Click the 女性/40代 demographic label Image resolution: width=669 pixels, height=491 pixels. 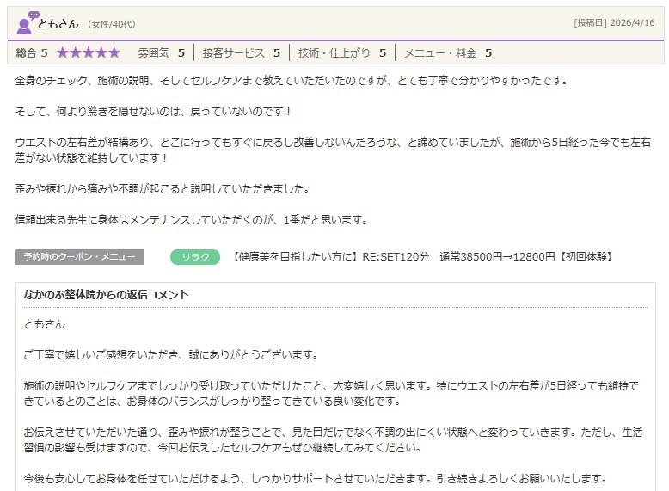pyautogui.click(x=112, y=24)
